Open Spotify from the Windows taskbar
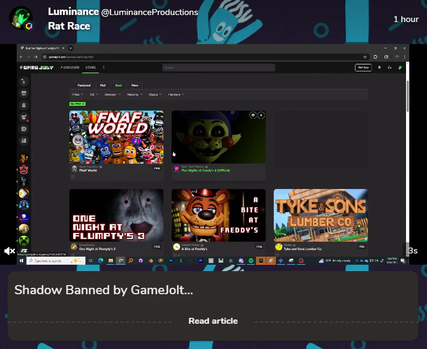427x349 pixels. point(251,260)
